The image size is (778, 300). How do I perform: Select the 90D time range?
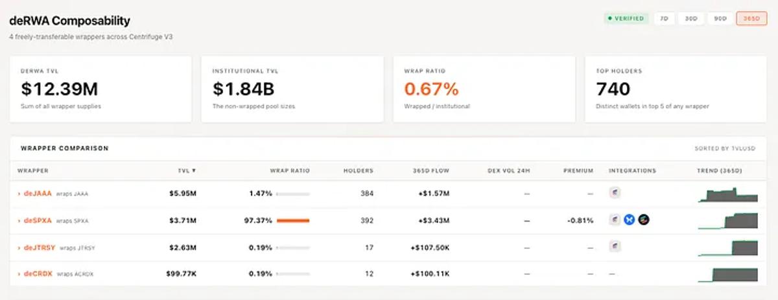(x=720, y=19)
